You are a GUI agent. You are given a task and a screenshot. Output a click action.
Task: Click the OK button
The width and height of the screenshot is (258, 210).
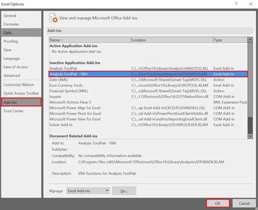point(218,203)
